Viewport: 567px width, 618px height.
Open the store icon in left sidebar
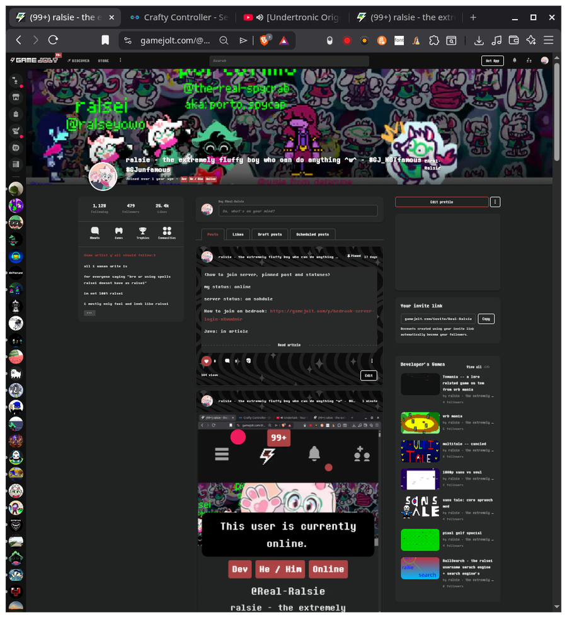(16, 98)
